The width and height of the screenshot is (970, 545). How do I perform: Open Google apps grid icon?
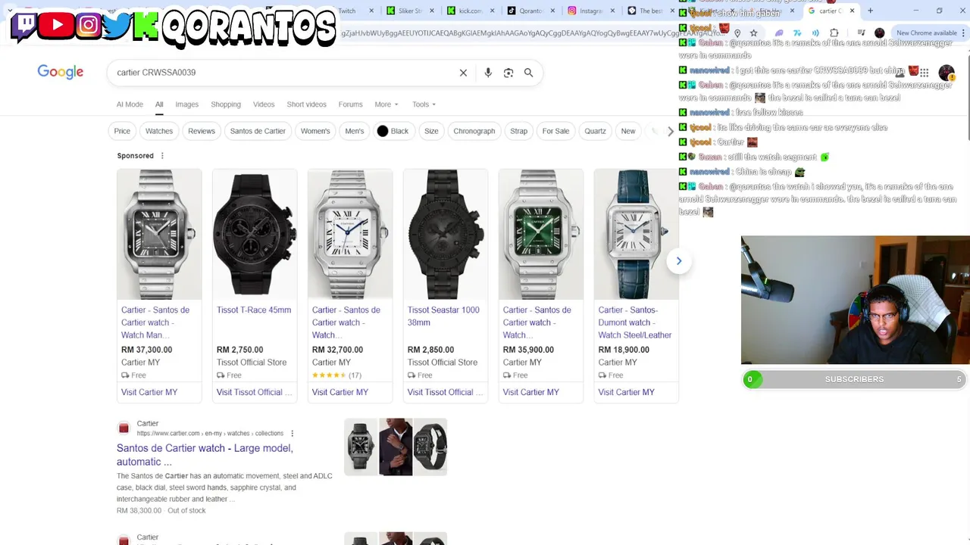tap(924, 73)
